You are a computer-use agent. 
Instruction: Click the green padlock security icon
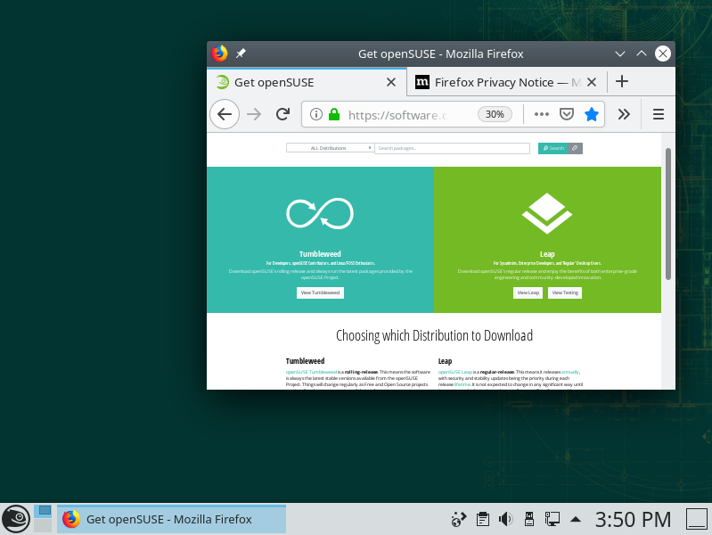[x=334, y=114]
